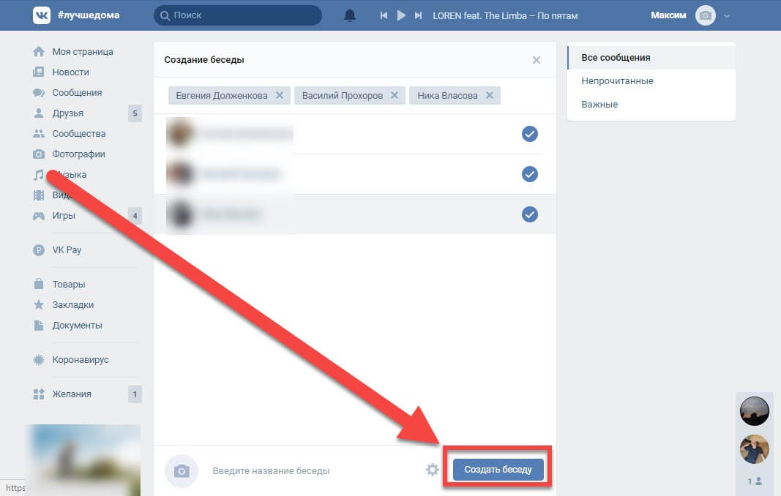Select Все сообщения tab
781x496 pixels.
[x=651, y=57]
